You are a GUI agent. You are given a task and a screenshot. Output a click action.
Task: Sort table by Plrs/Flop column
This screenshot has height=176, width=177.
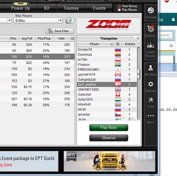click(x=45, y=39)
